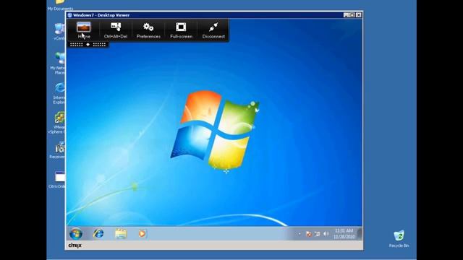Open Windows Media Player from taskbar
The width and height of the screenshot is (463, 260).
pos(142,233)
